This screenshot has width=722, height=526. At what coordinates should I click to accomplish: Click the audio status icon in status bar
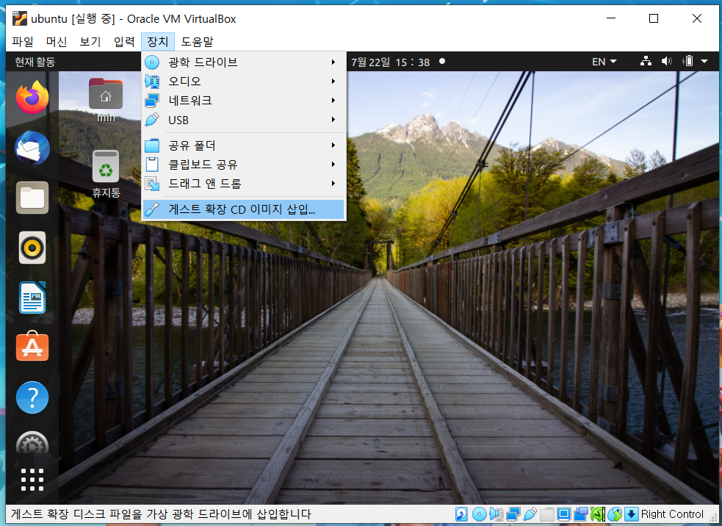pos(497,514)
